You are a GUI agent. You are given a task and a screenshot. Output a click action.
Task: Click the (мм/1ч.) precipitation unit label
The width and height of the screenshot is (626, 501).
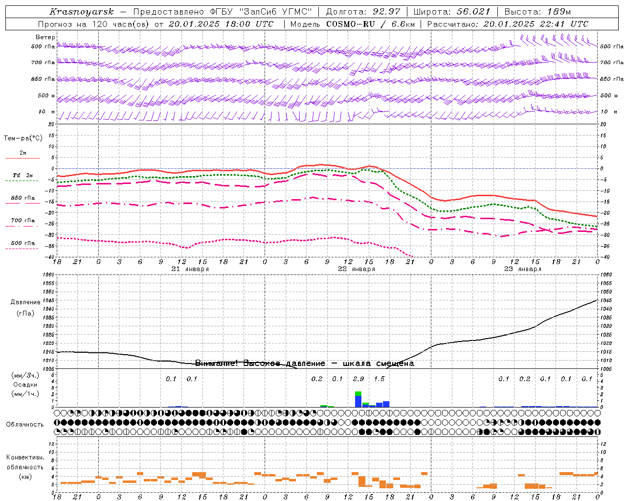pyautogui.click(x=25, y=394)
